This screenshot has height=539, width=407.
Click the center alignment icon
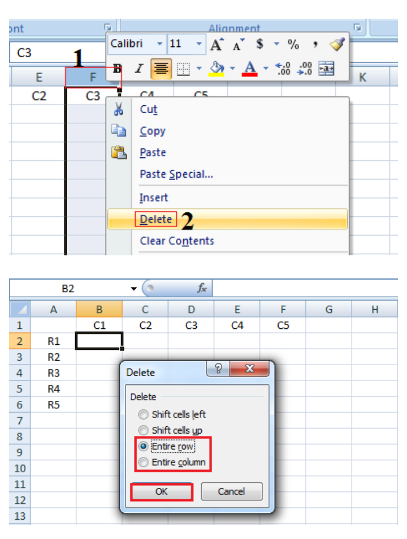point(162,69)
